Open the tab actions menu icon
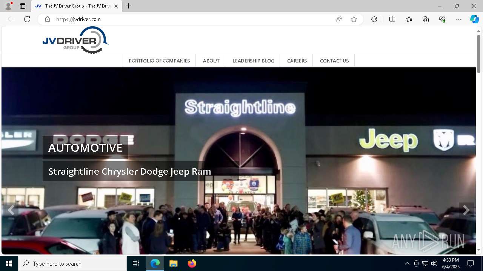This screenshot has height=271, width=483. pos(23,6)
